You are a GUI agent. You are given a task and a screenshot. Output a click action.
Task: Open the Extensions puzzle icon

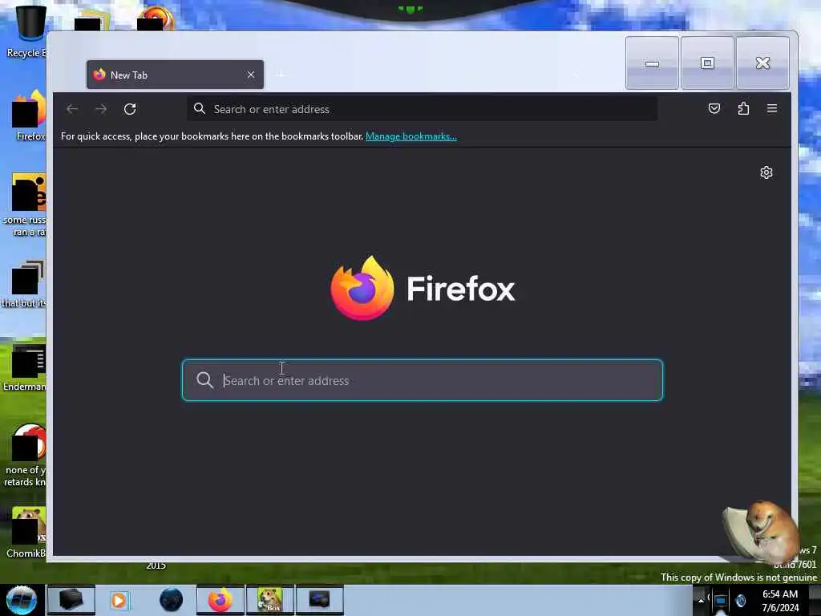coord(743,108)
